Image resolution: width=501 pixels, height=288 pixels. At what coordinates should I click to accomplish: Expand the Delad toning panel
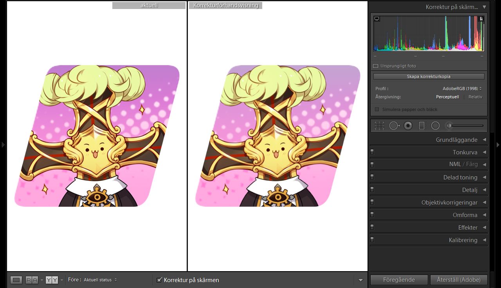pos(484,178)
